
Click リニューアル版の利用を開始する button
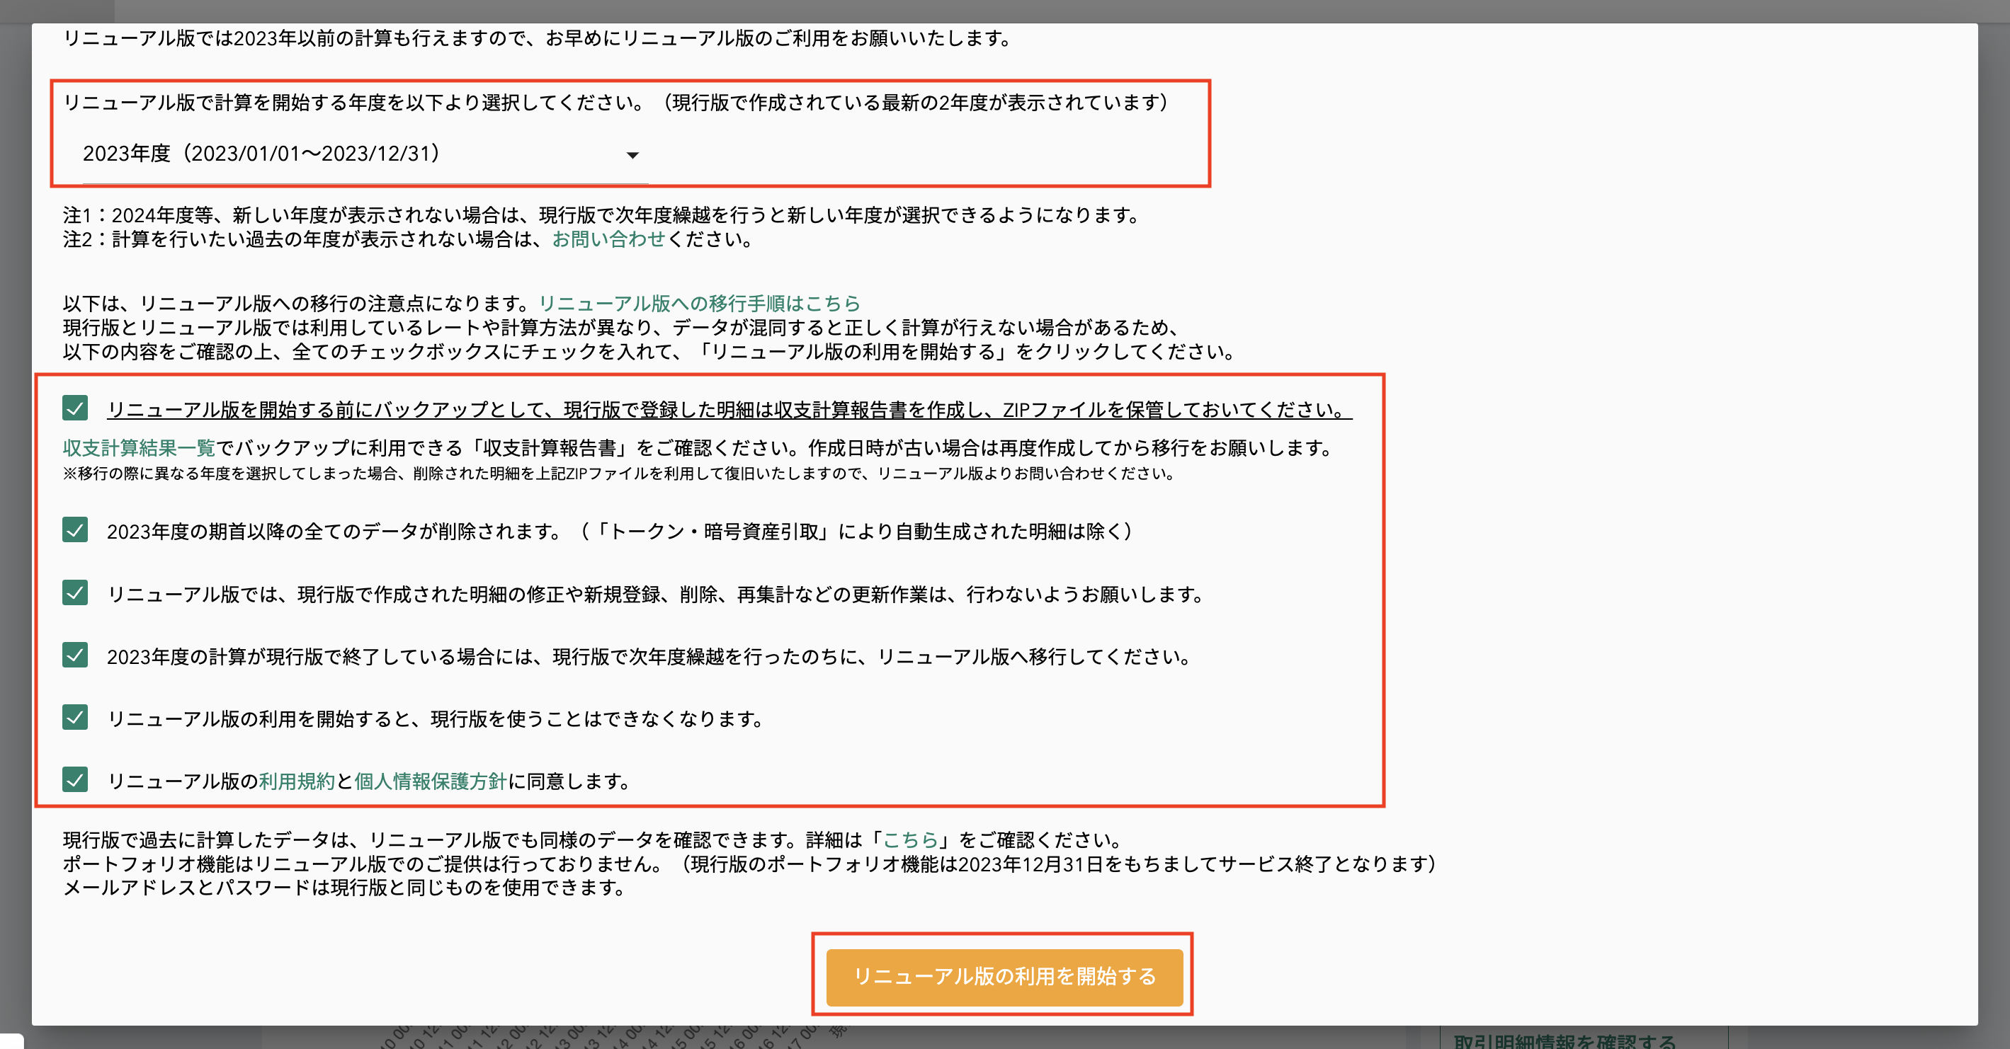1004,977
